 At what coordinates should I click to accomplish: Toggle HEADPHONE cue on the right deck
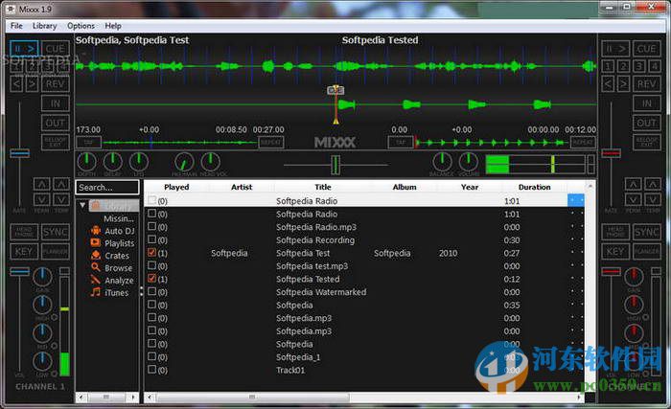(615, 232)
